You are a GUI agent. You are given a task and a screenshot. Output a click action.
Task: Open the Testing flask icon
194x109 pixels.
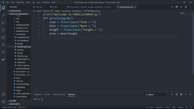[3, 45]
